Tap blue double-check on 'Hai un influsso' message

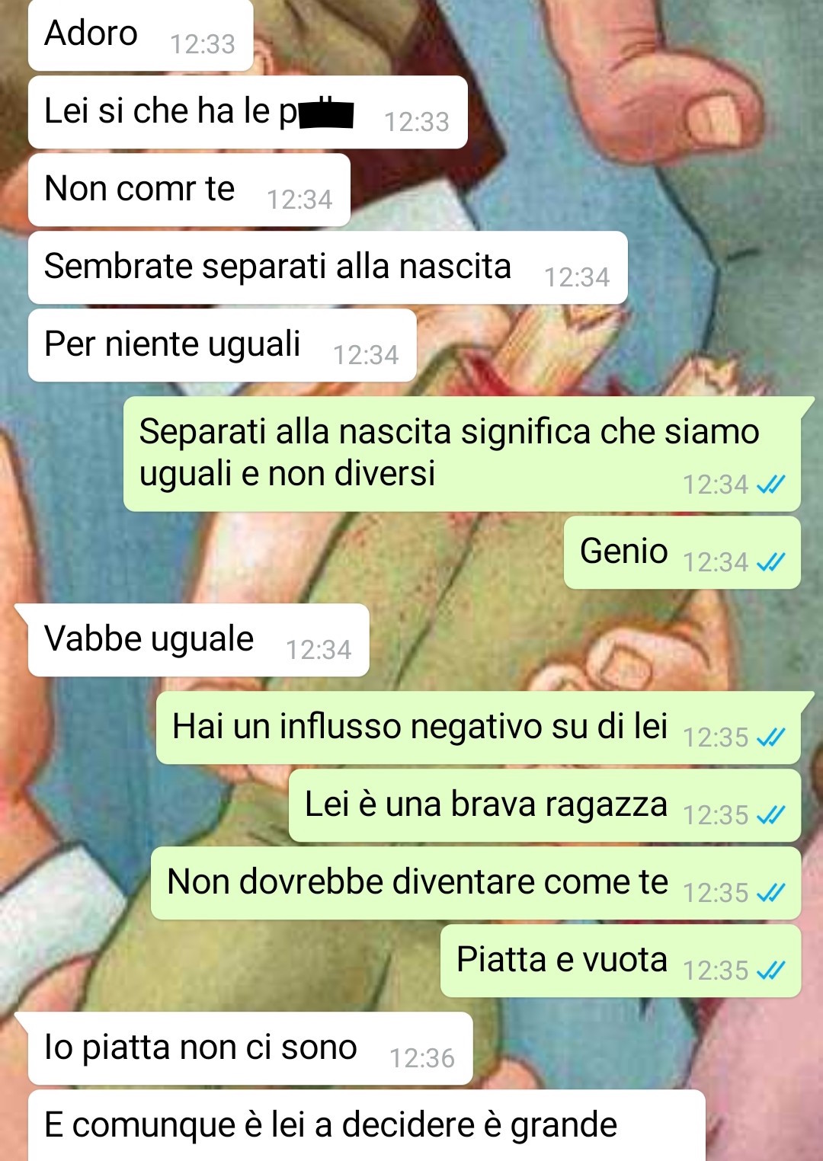pos(771,737)
